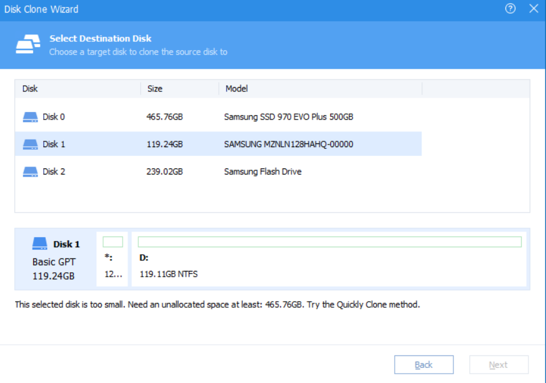
Task: Select the Disk 0 row label
Action: point(54,117)
